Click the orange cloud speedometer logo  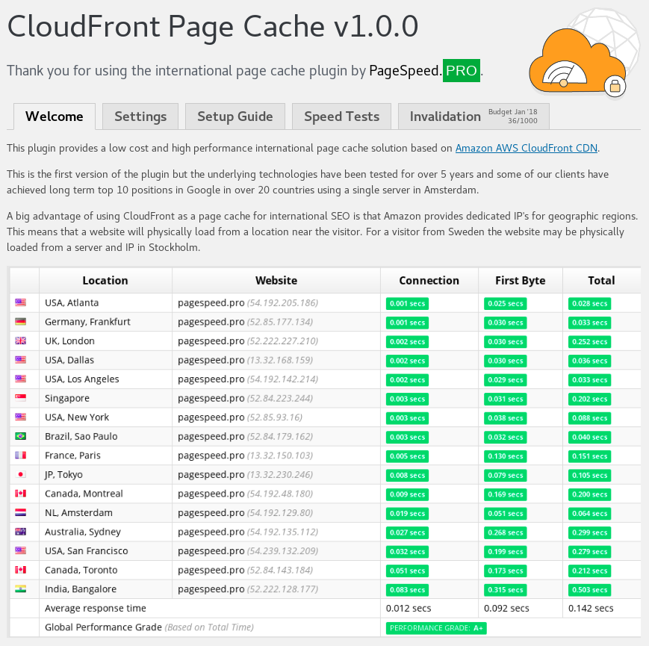(x=578, y=62)
